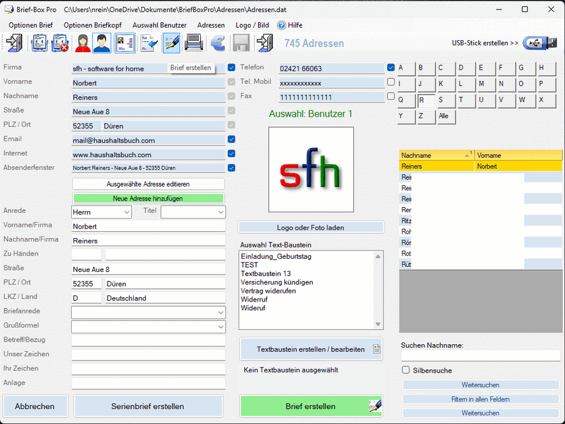Click the USB stick icon at top right
This screenshot has width=565, height=424.
point(541,43)
